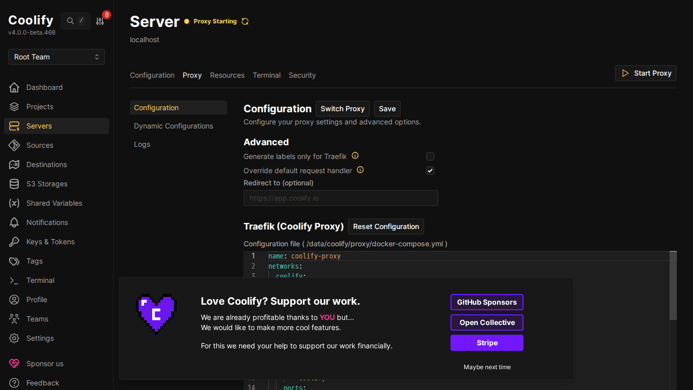This screenshot has width=693, height=390.
Task: Dismiss popup with Maybe next time
Action: (x=487, y=367)
